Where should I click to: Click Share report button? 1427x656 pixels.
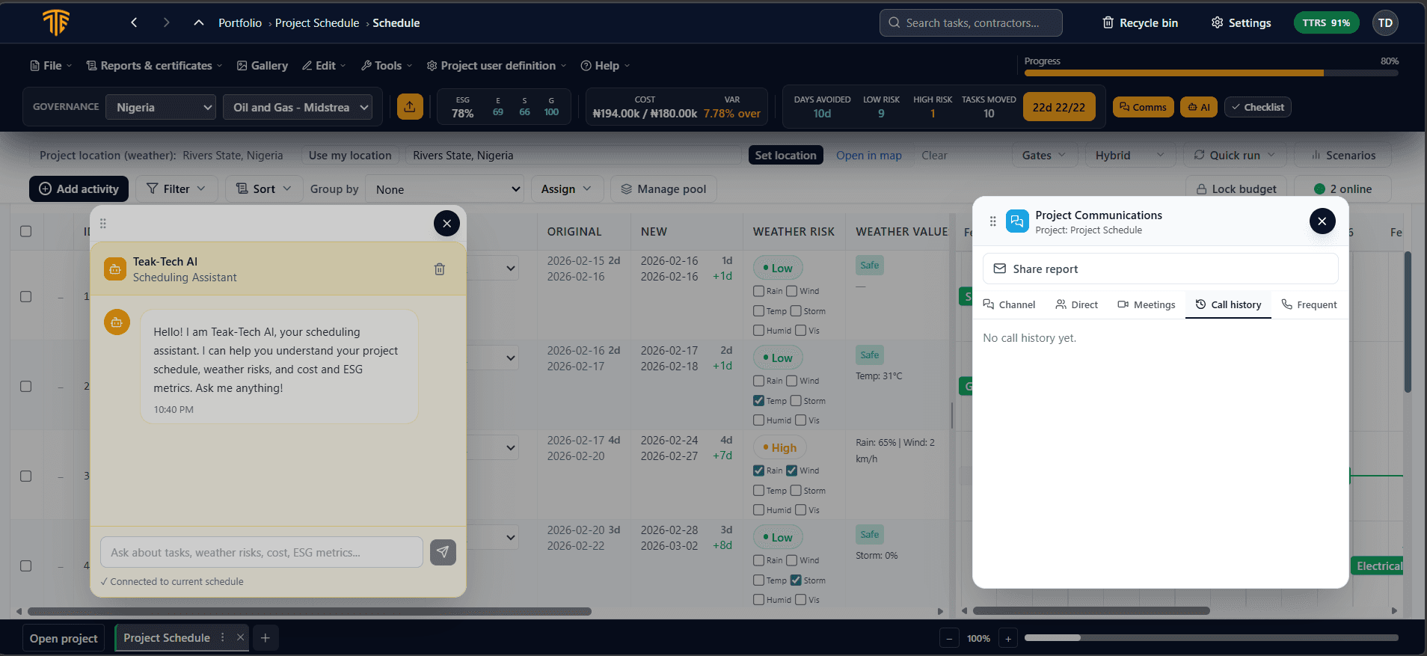[x=1160, y=269]
